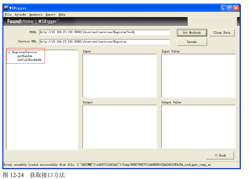Click the Clear Data button

222,33
